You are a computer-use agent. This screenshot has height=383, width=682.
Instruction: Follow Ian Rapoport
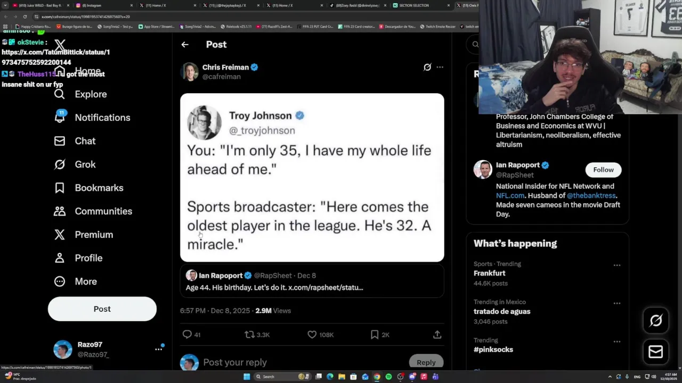(603, 170)
